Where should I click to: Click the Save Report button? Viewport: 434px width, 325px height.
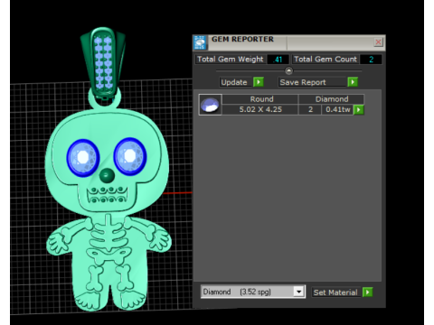tap(312, 82)
